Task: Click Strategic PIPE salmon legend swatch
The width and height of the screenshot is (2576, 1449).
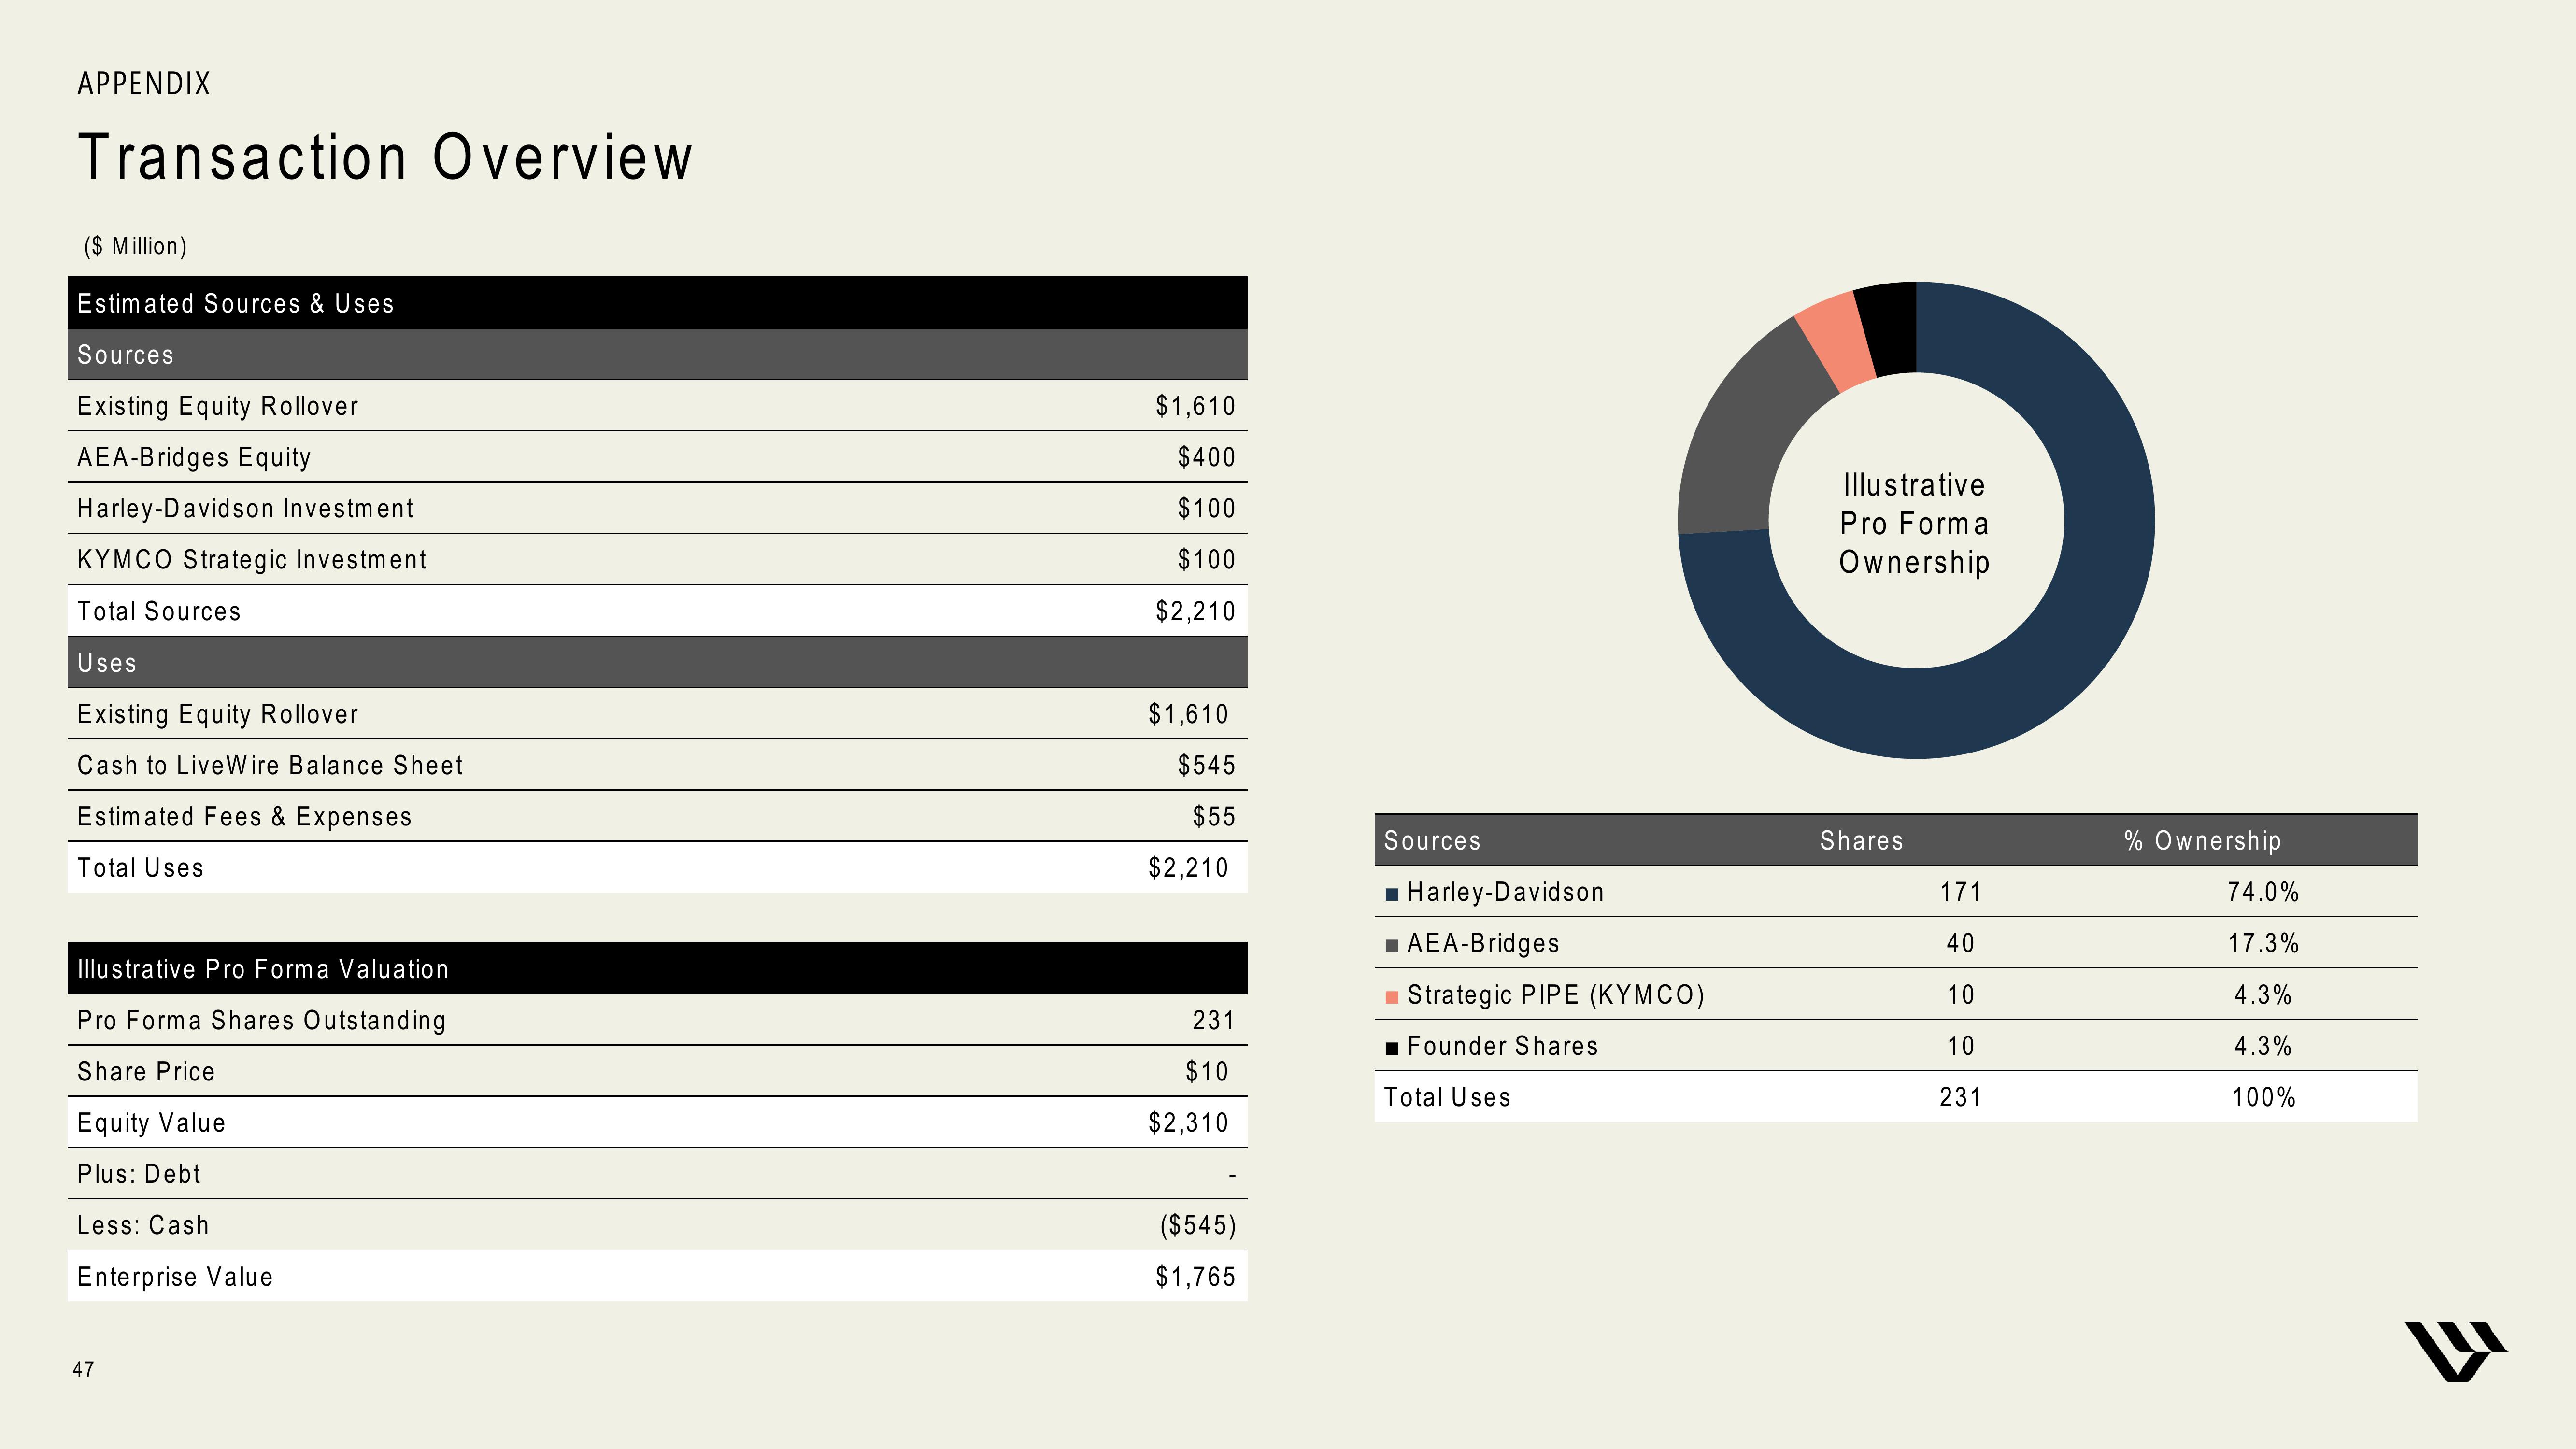Action: click(1391, 997)
